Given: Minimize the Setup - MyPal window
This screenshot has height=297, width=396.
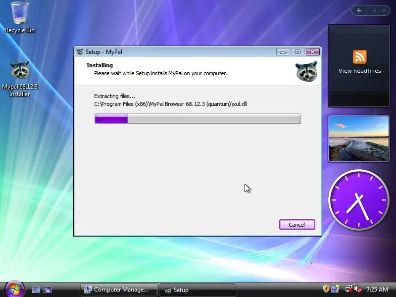Looking at the screenshot, I should [x=283, y=52].
